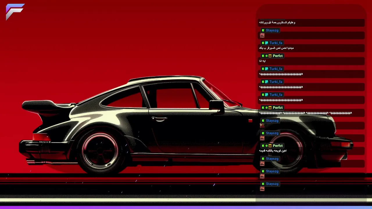Open Turki_fa's name above "مبدئيا احس نص السيرفر"
The width and height of the screenshot is (372, 209).
(x=276, y=43)
